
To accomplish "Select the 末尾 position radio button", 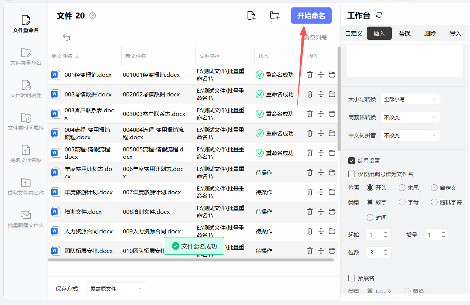I will tap(402, 188).
